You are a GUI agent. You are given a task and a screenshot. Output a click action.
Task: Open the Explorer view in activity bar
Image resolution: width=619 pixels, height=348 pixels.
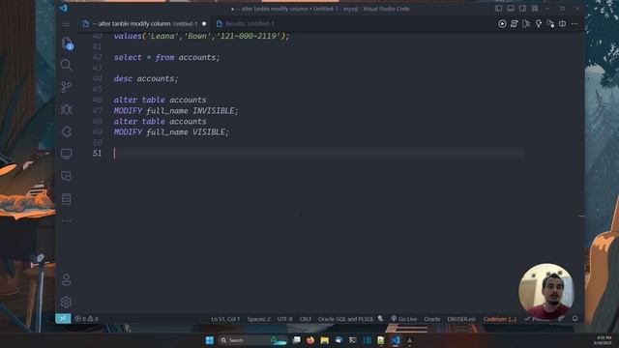pos(67,43)
